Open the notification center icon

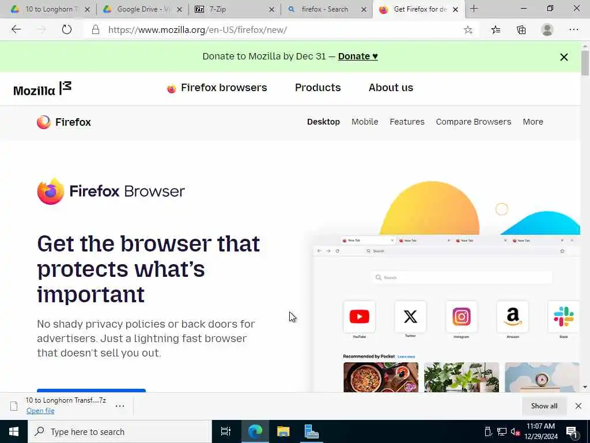tap(572, 432)
